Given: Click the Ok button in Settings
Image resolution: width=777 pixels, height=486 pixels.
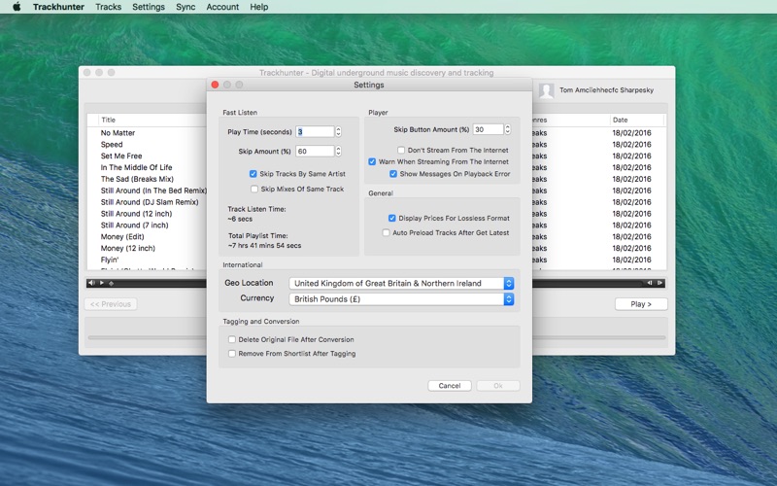Looking at the screenshot, I should (x=498, y=385).
